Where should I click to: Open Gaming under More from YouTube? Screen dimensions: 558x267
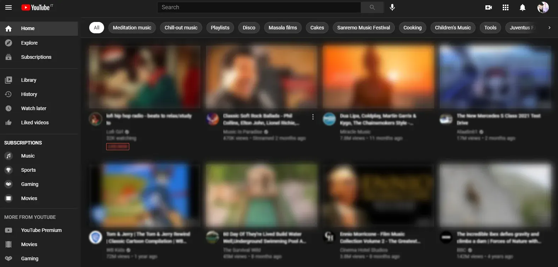tap(39, 259)
